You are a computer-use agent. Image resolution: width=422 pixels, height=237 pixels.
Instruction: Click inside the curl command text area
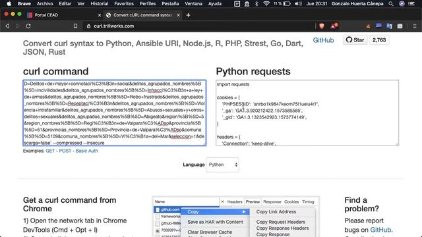click(x=115, y=113)
